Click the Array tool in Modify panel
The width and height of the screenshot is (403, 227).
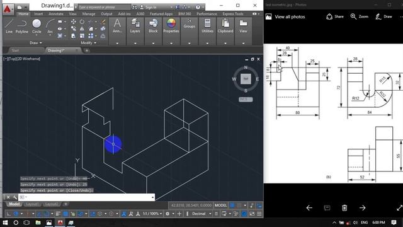coord(91,36)
